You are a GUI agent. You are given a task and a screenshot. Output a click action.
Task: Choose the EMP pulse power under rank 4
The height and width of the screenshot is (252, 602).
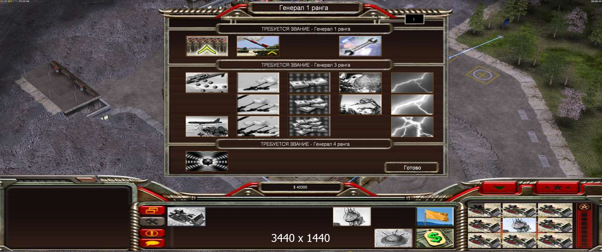[207, 161]
